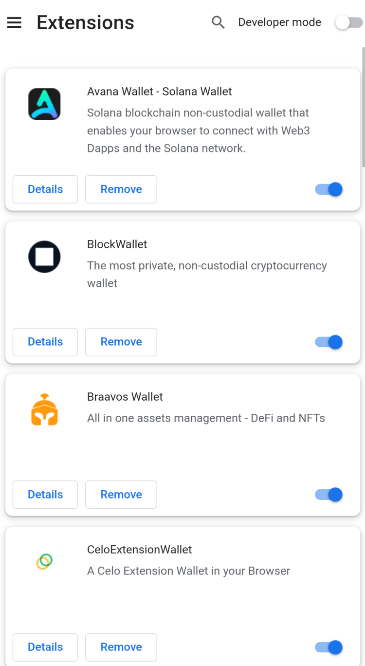Remove the CeloExtensionWallet extension

coord(121,647)
